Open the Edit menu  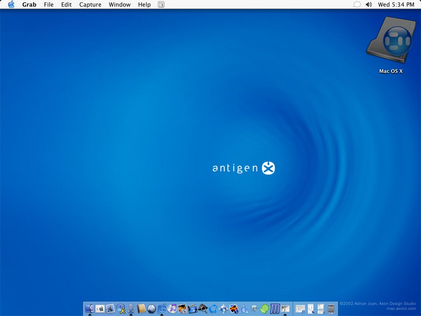point(66,5)
